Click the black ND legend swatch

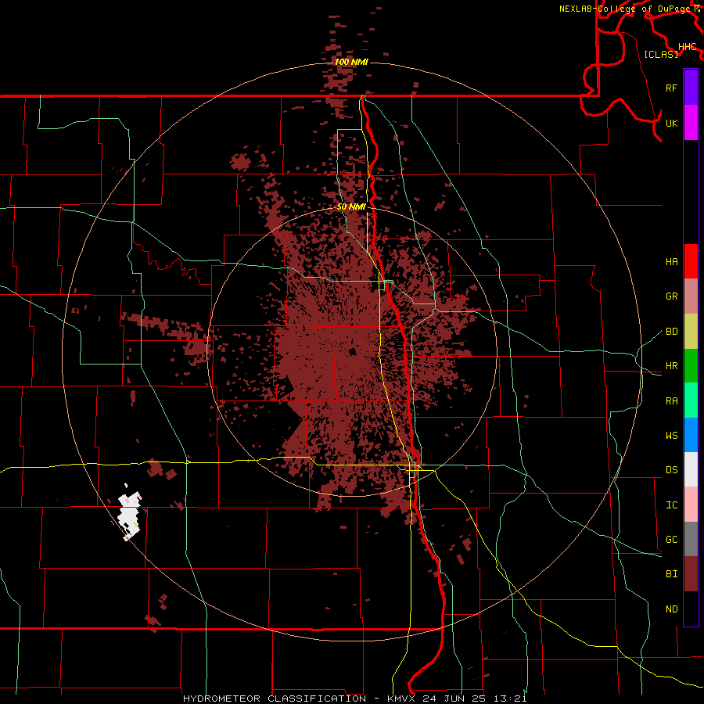[691, 609]
